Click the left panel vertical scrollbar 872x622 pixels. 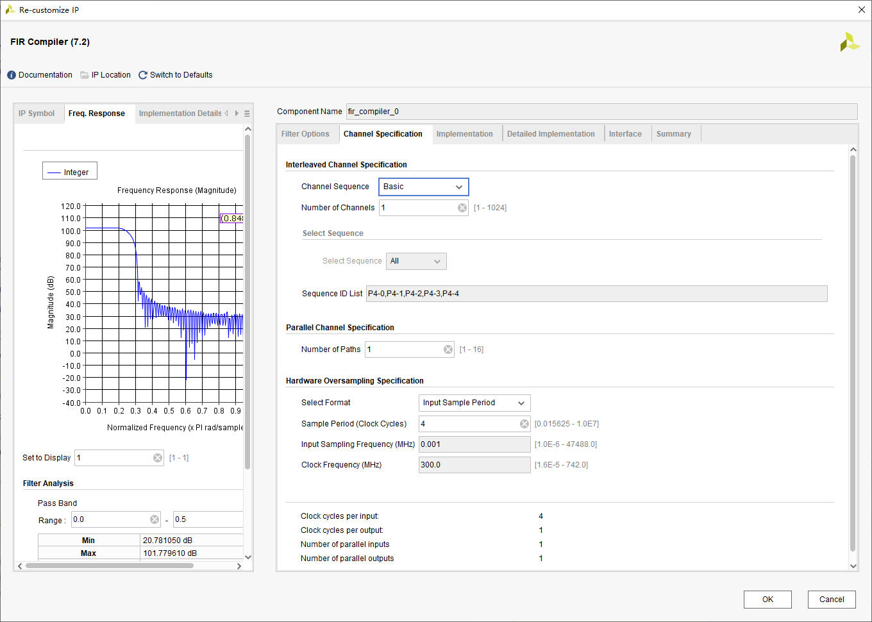tap(247, 301)
